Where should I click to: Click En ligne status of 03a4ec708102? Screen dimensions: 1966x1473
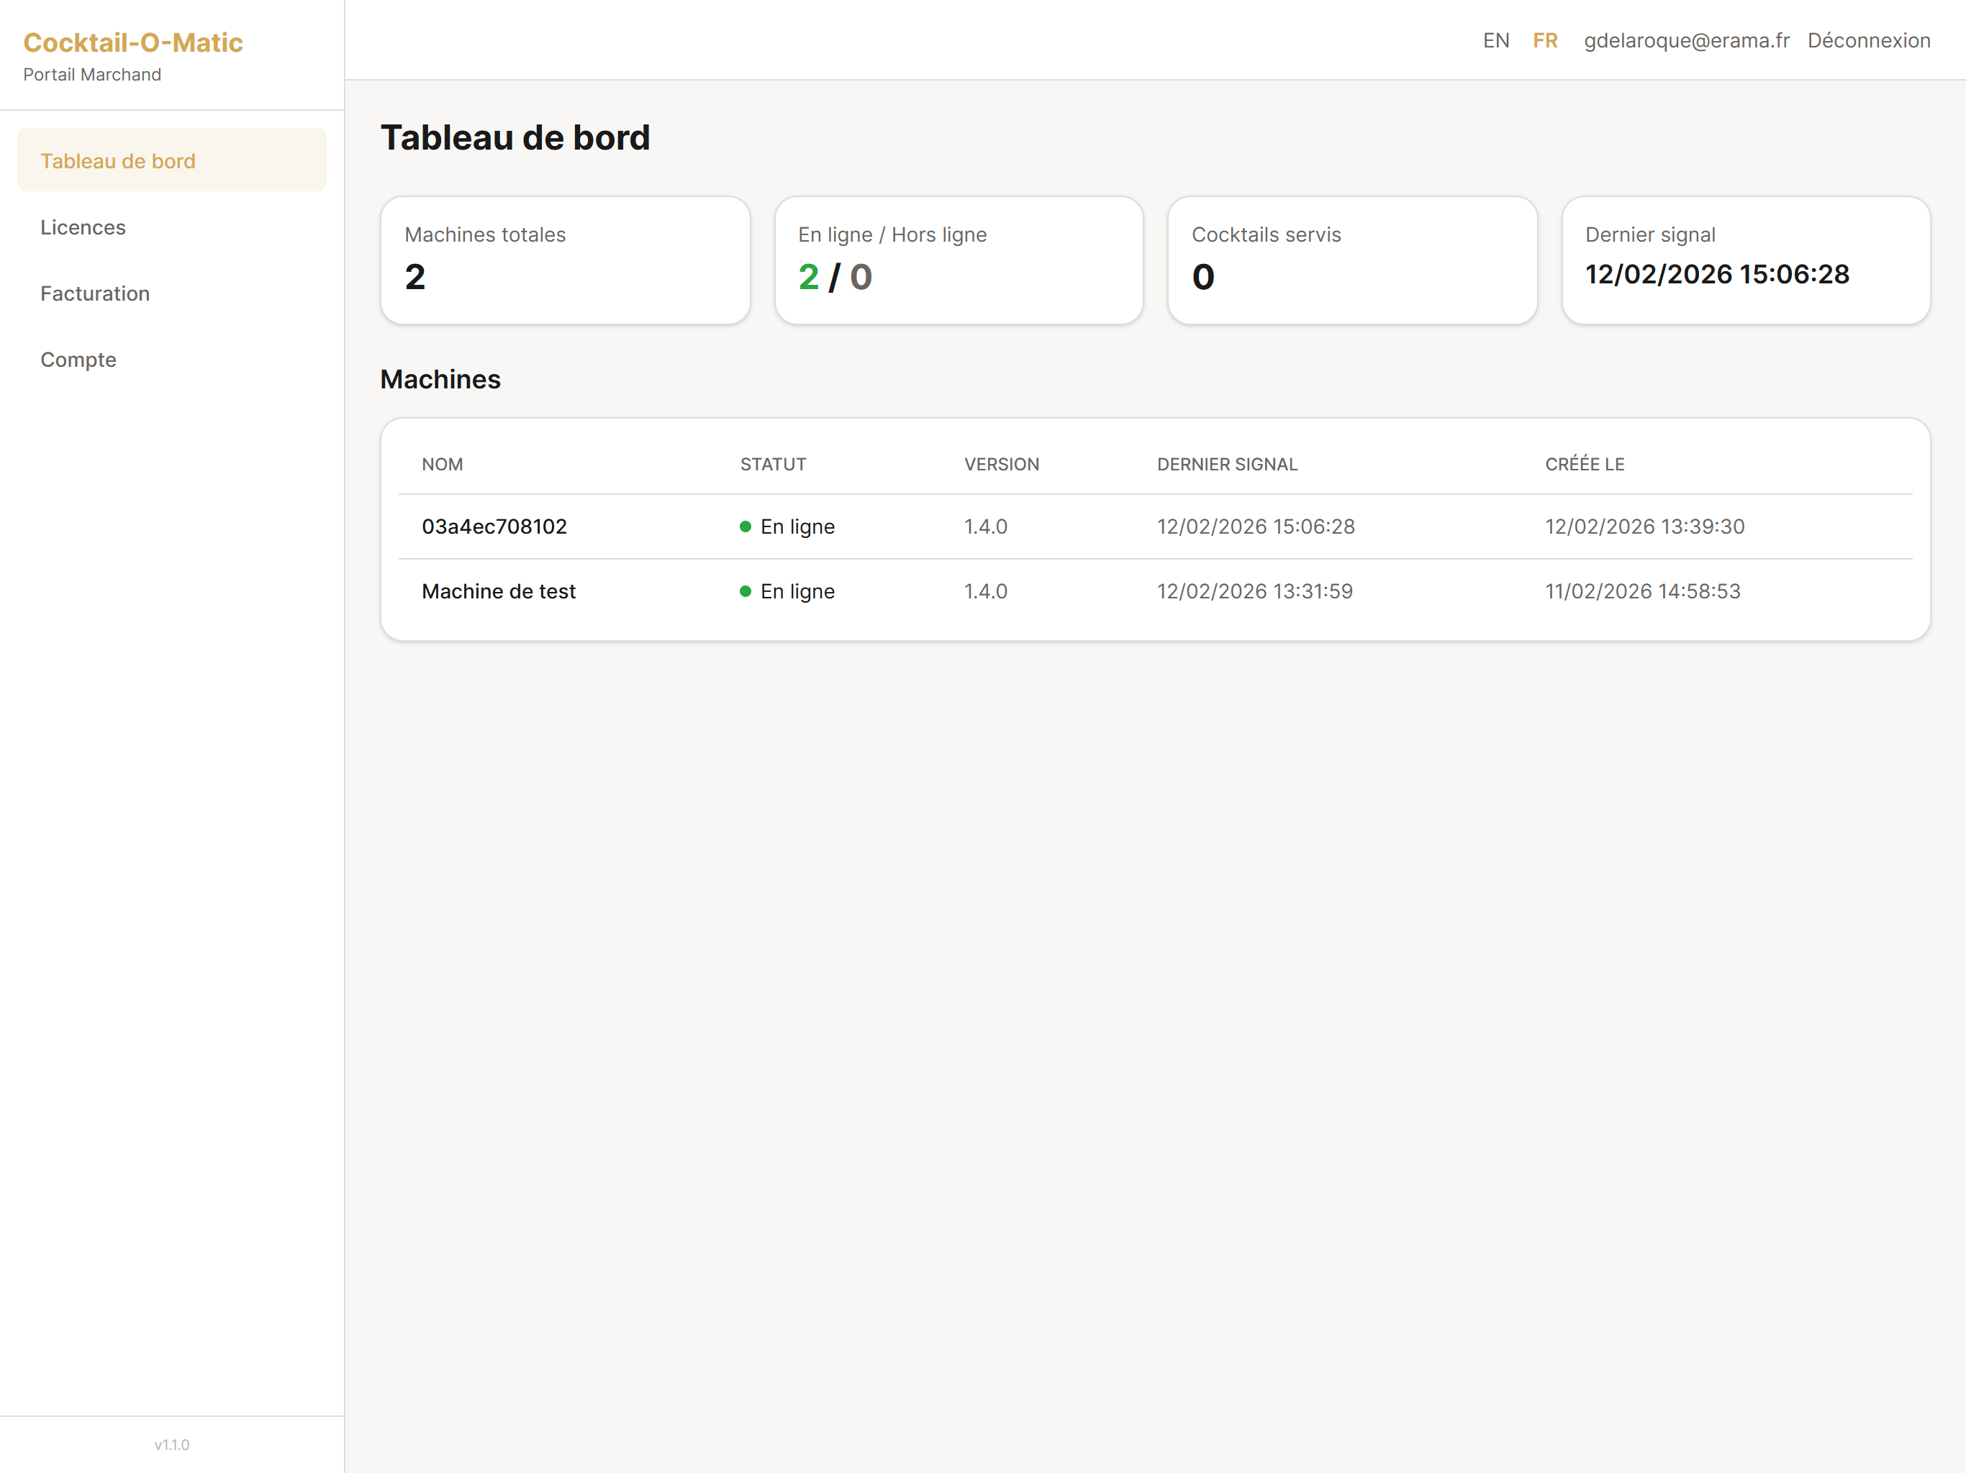point(797,526)
